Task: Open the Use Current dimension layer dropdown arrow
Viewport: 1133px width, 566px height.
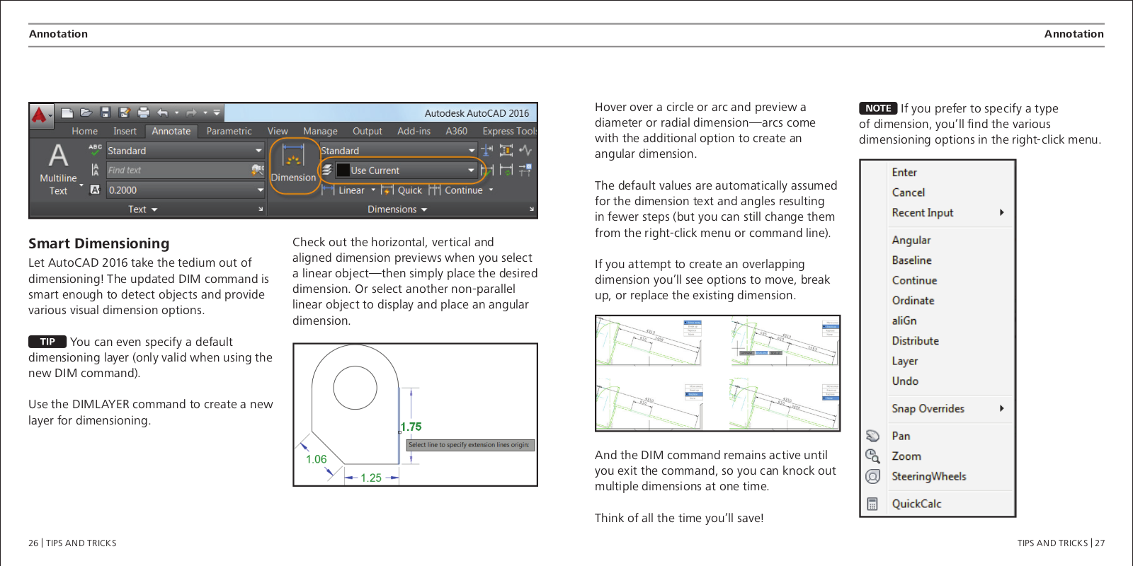Action: click(471, 170)
